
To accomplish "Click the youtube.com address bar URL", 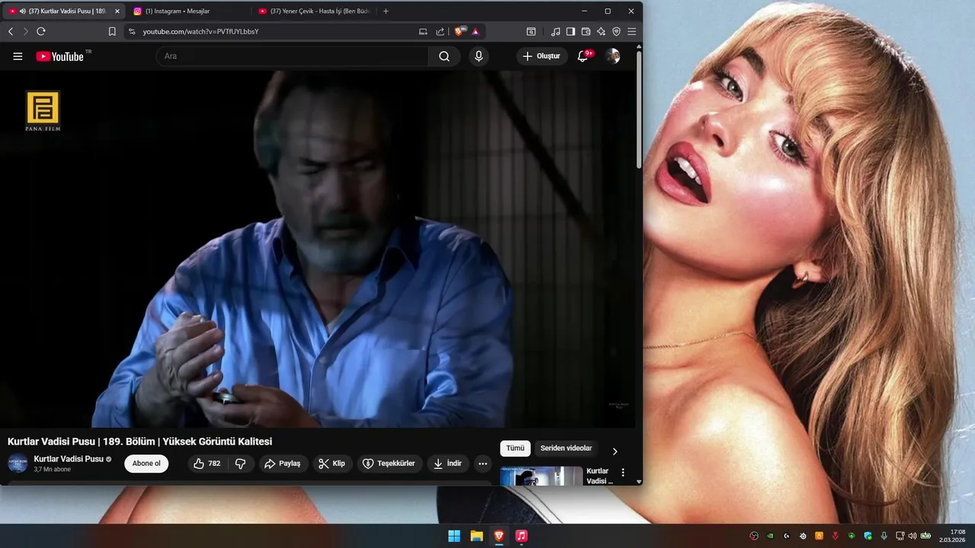I will pyautogui.click(x=201, y=31).
